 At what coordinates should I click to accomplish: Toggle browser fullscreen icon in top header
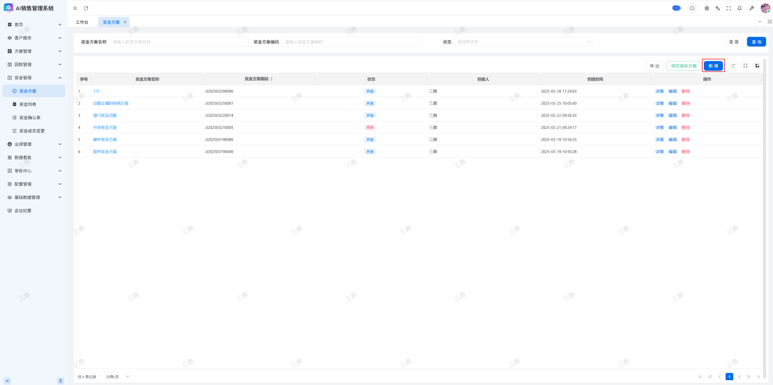click(728, 8)
